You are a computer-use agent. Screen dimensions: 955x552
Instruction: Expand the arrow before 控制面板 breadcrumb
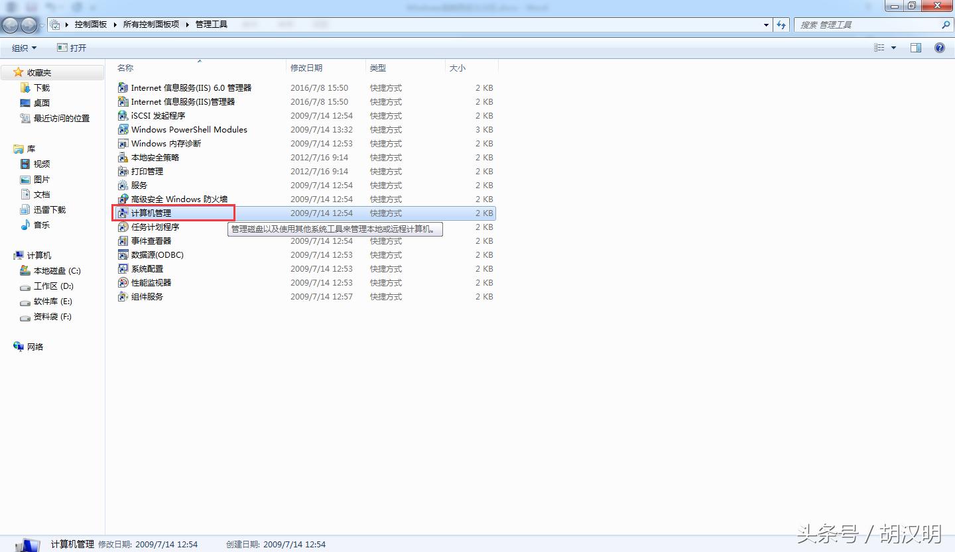pos(67,25)
